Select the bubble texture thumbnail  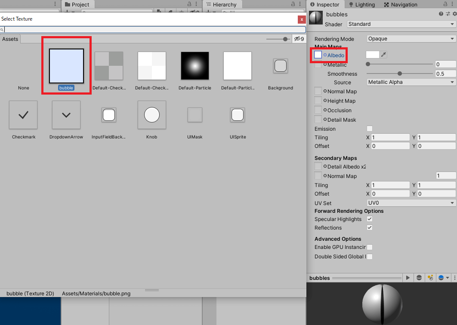click(66, 66)
